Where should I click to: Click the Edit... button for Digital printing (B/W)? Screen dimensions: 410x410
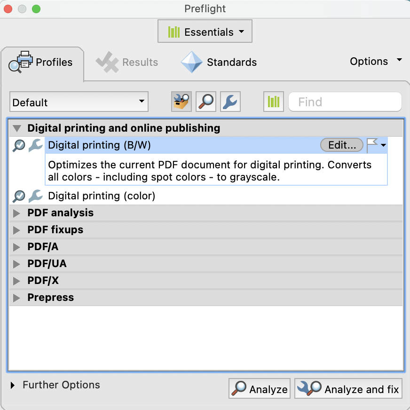[341, 145]
